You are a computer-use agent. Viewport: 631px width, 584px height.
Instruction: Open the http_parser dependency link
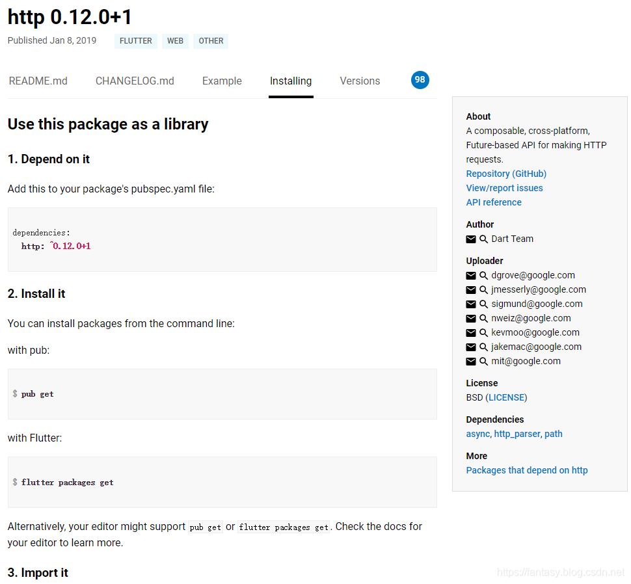tap(517, 434)
